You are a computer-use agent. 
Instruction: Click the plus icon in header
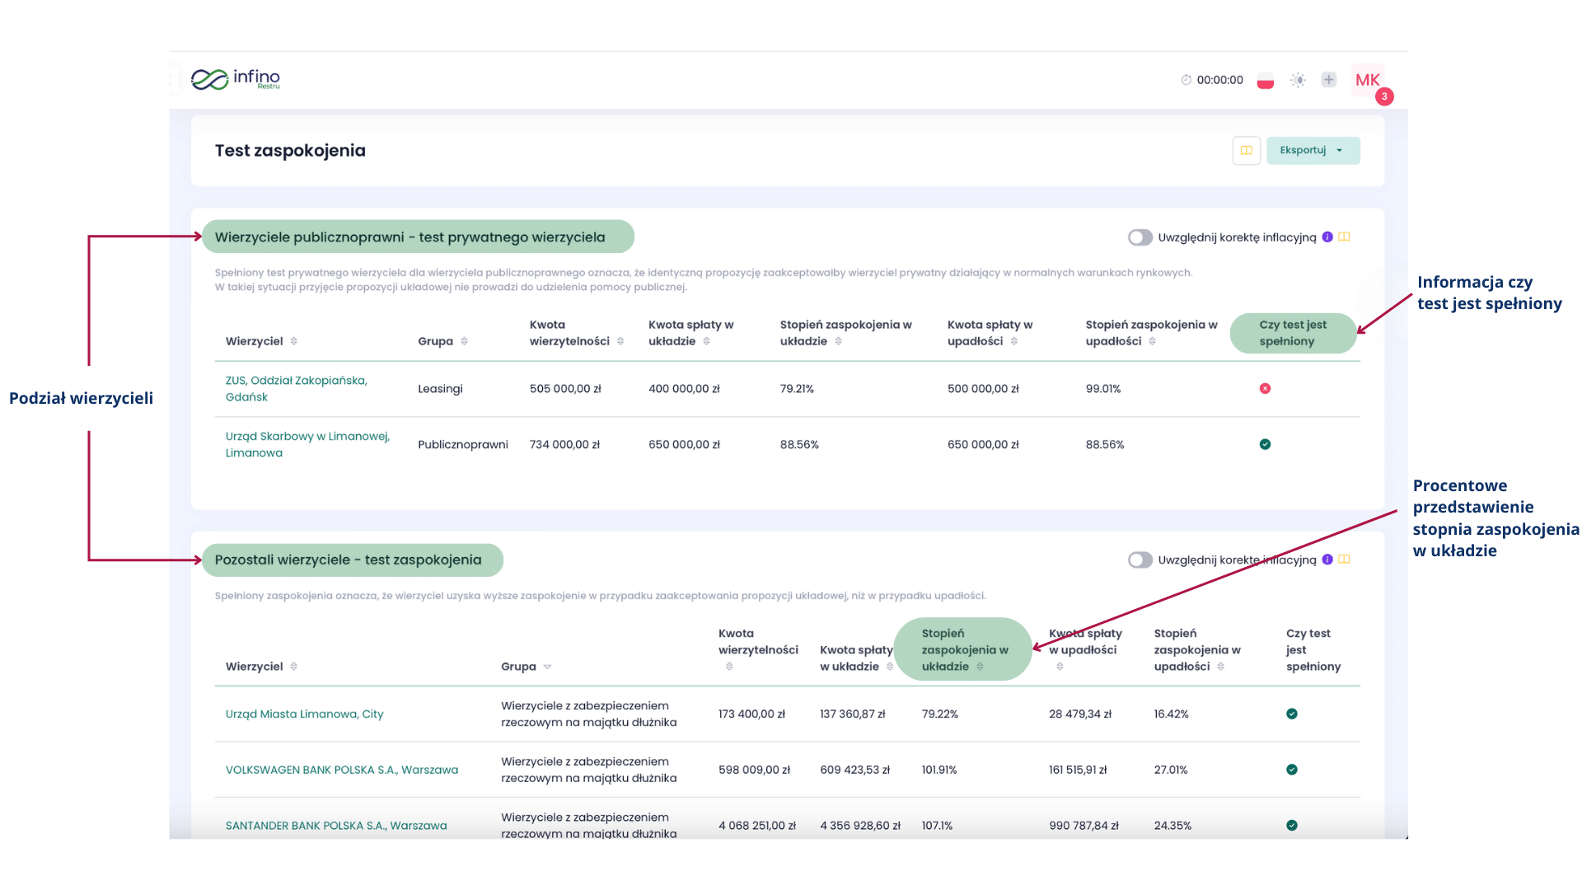[1328, 80]
